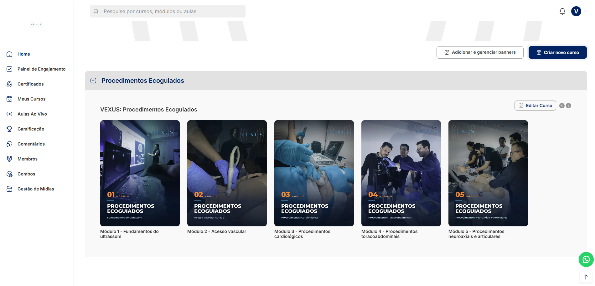Click the green WhatsApp chat icon
The image size is (595, 286).
pos(586,259)
